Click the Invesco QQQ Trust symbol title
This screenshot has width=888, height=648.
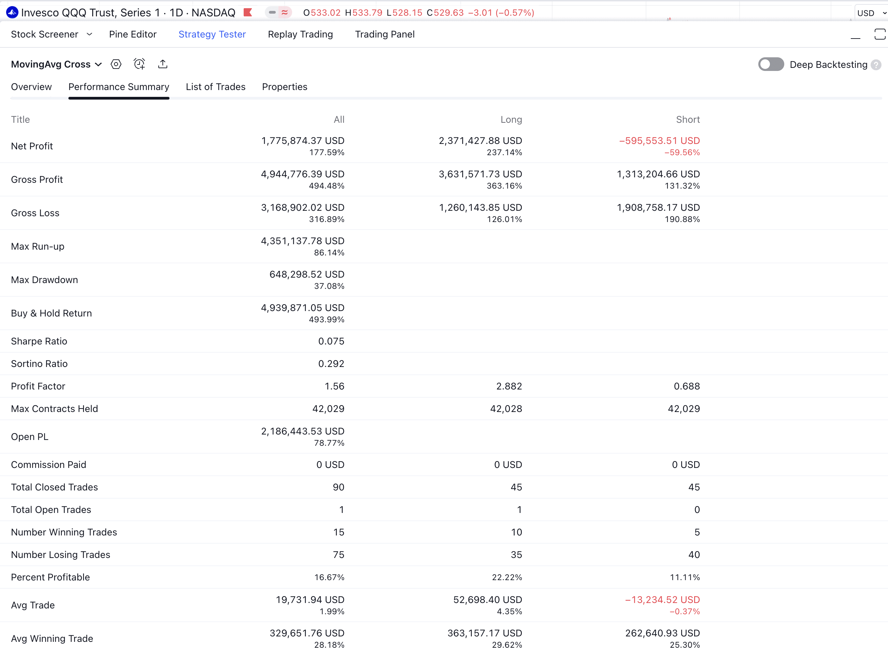pyautogui.click(x=128, y=13)
